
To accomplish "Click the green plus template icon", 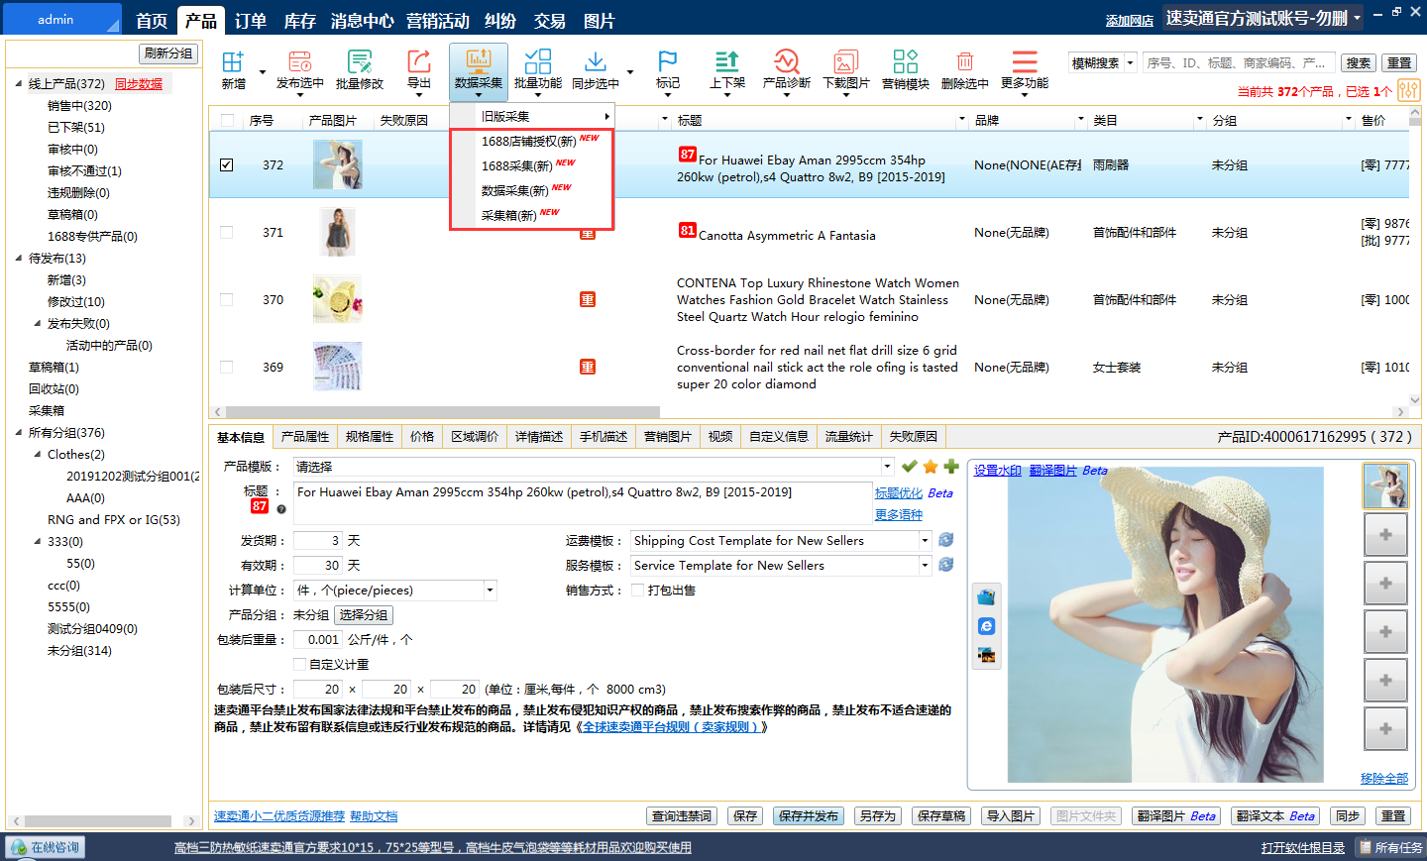I will pos(951,467).
